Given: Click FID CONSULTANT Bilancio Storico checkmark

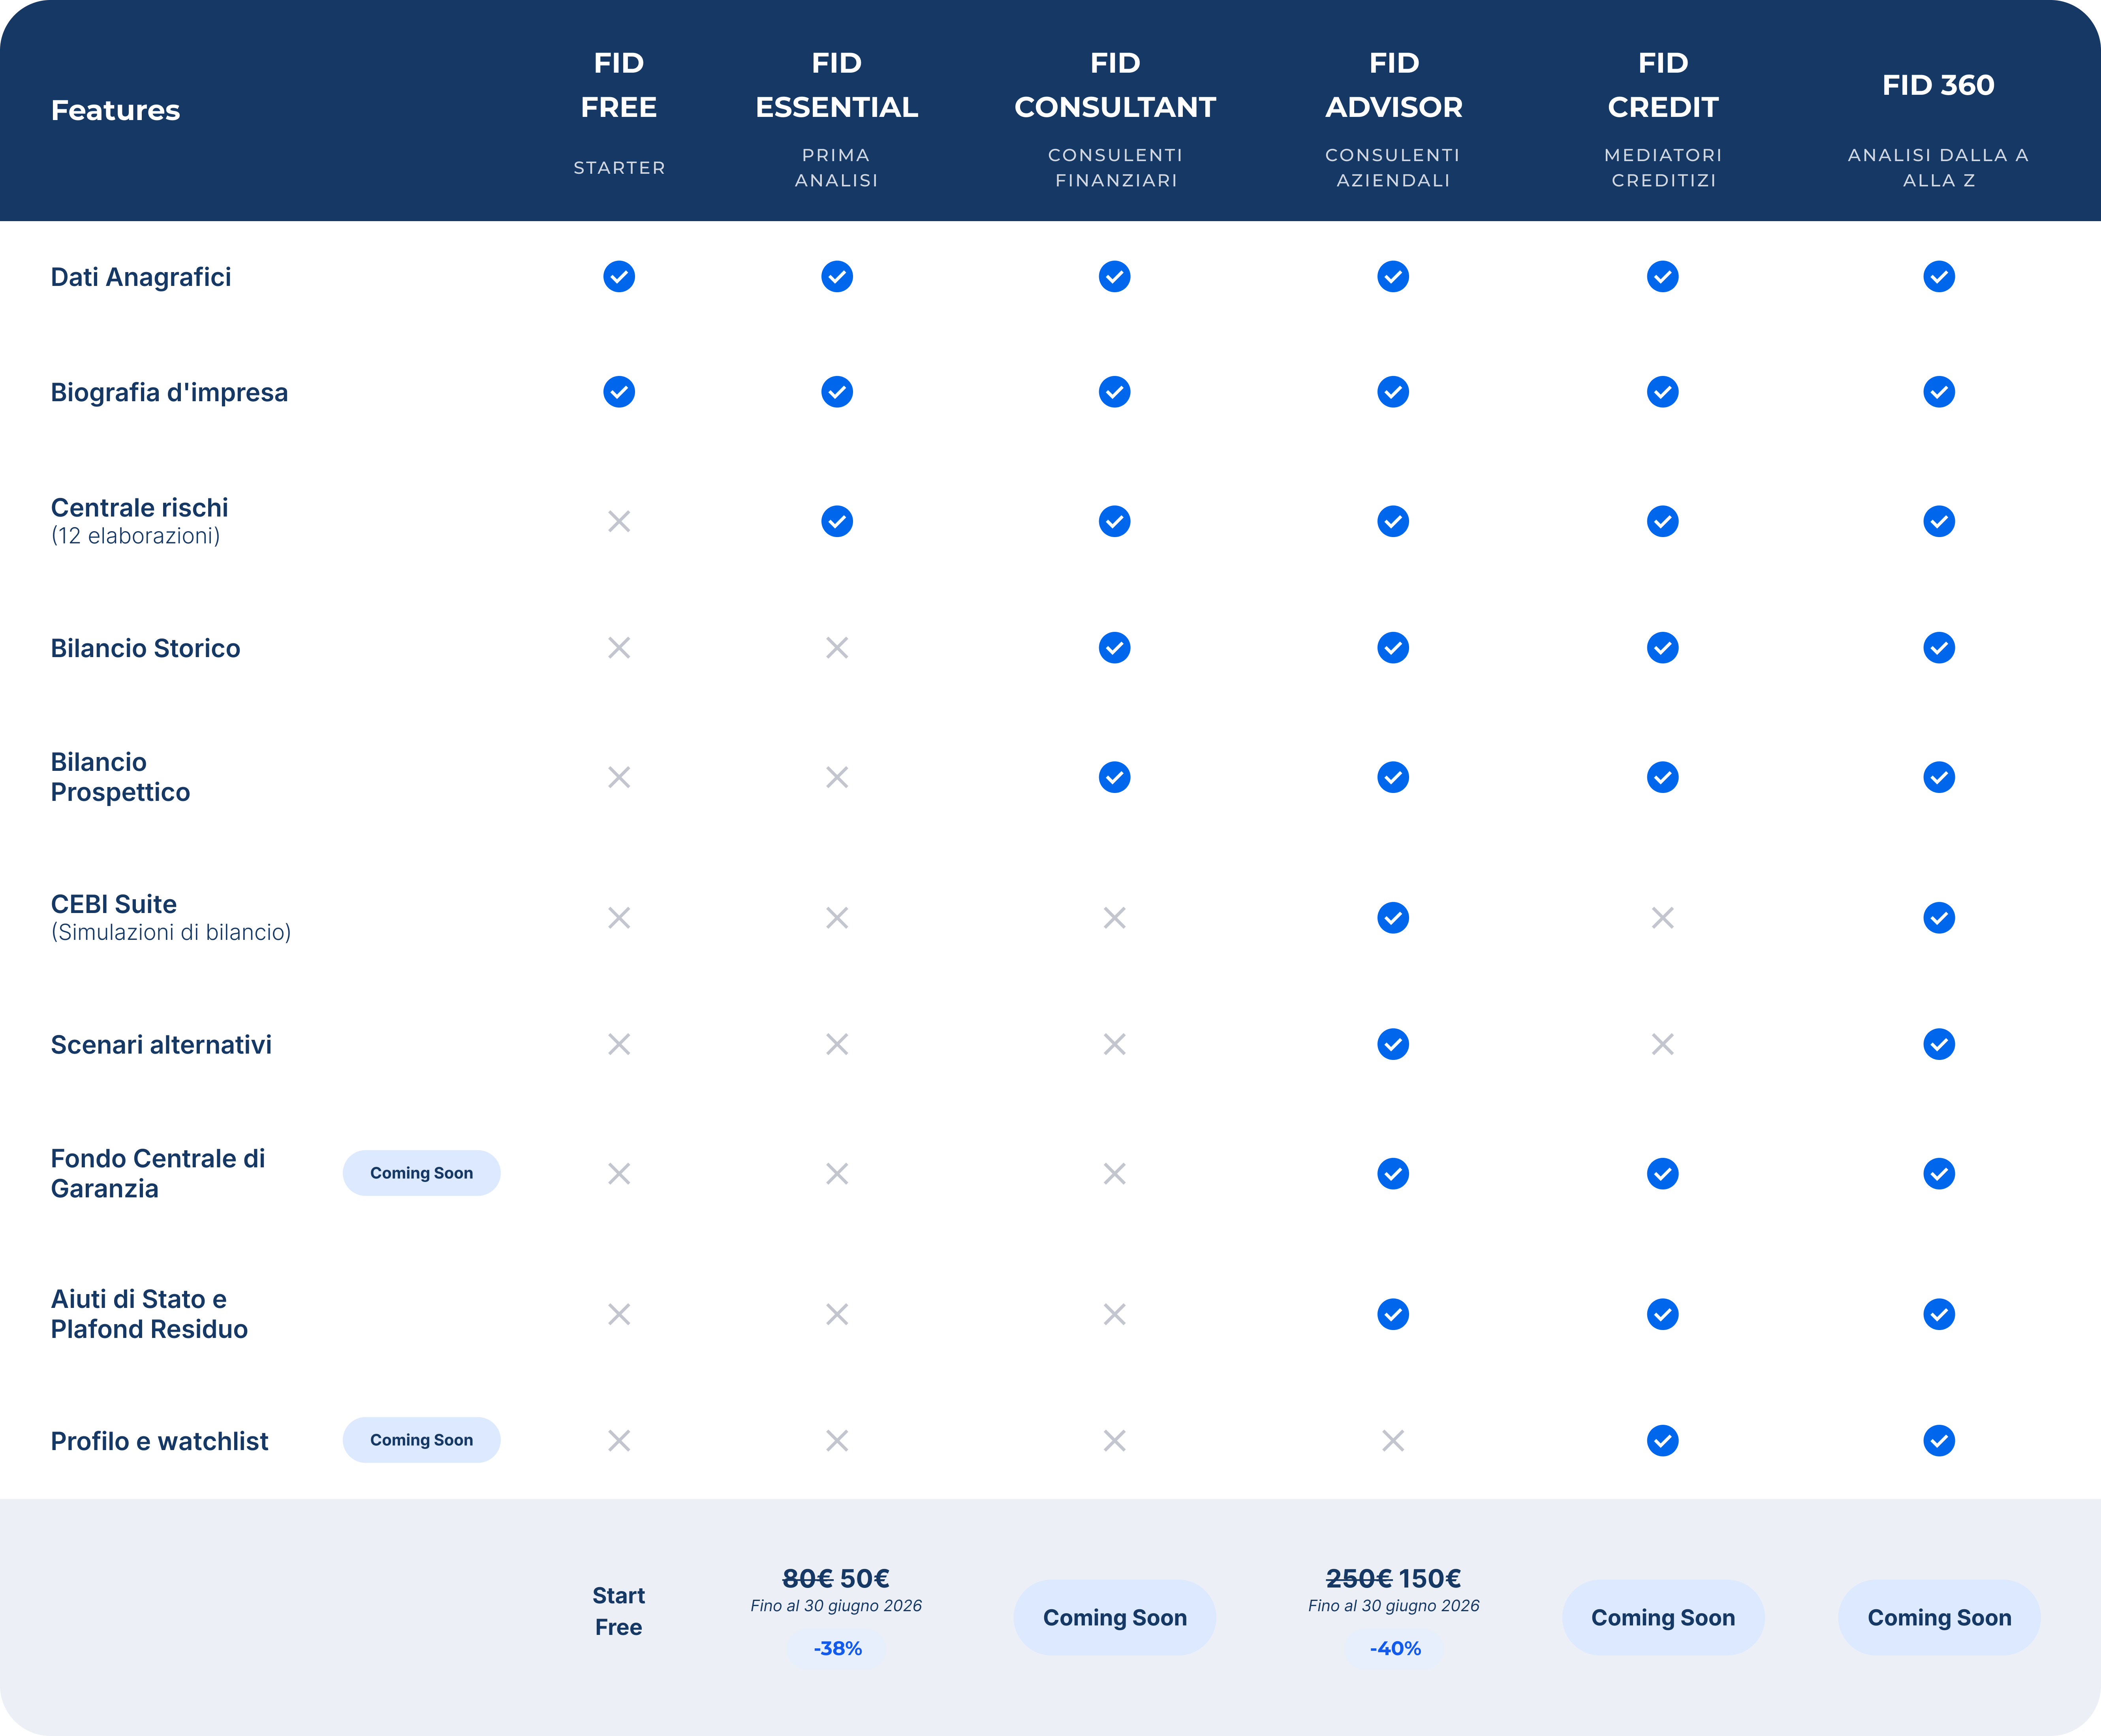Looking at the screenshot, I should [1115, 648].
